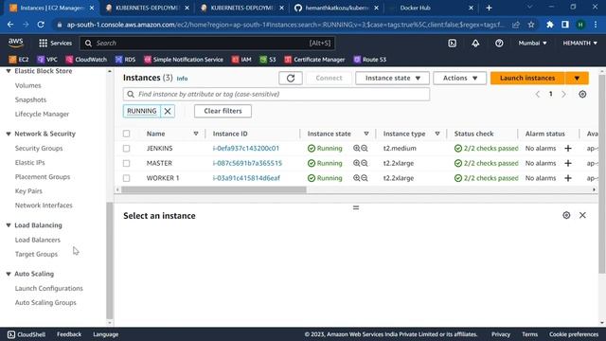Open the help question mark menu
This screenshot has height=341, width=606.
[x=499, y=44]
